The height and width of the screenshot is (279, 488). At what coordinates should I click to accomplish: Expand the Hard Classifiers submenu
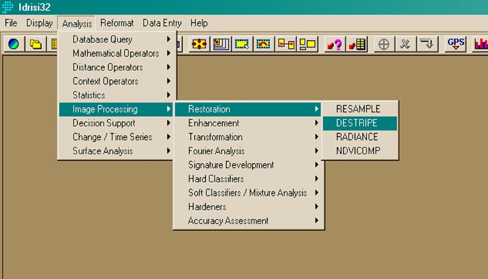coord(248,179)
